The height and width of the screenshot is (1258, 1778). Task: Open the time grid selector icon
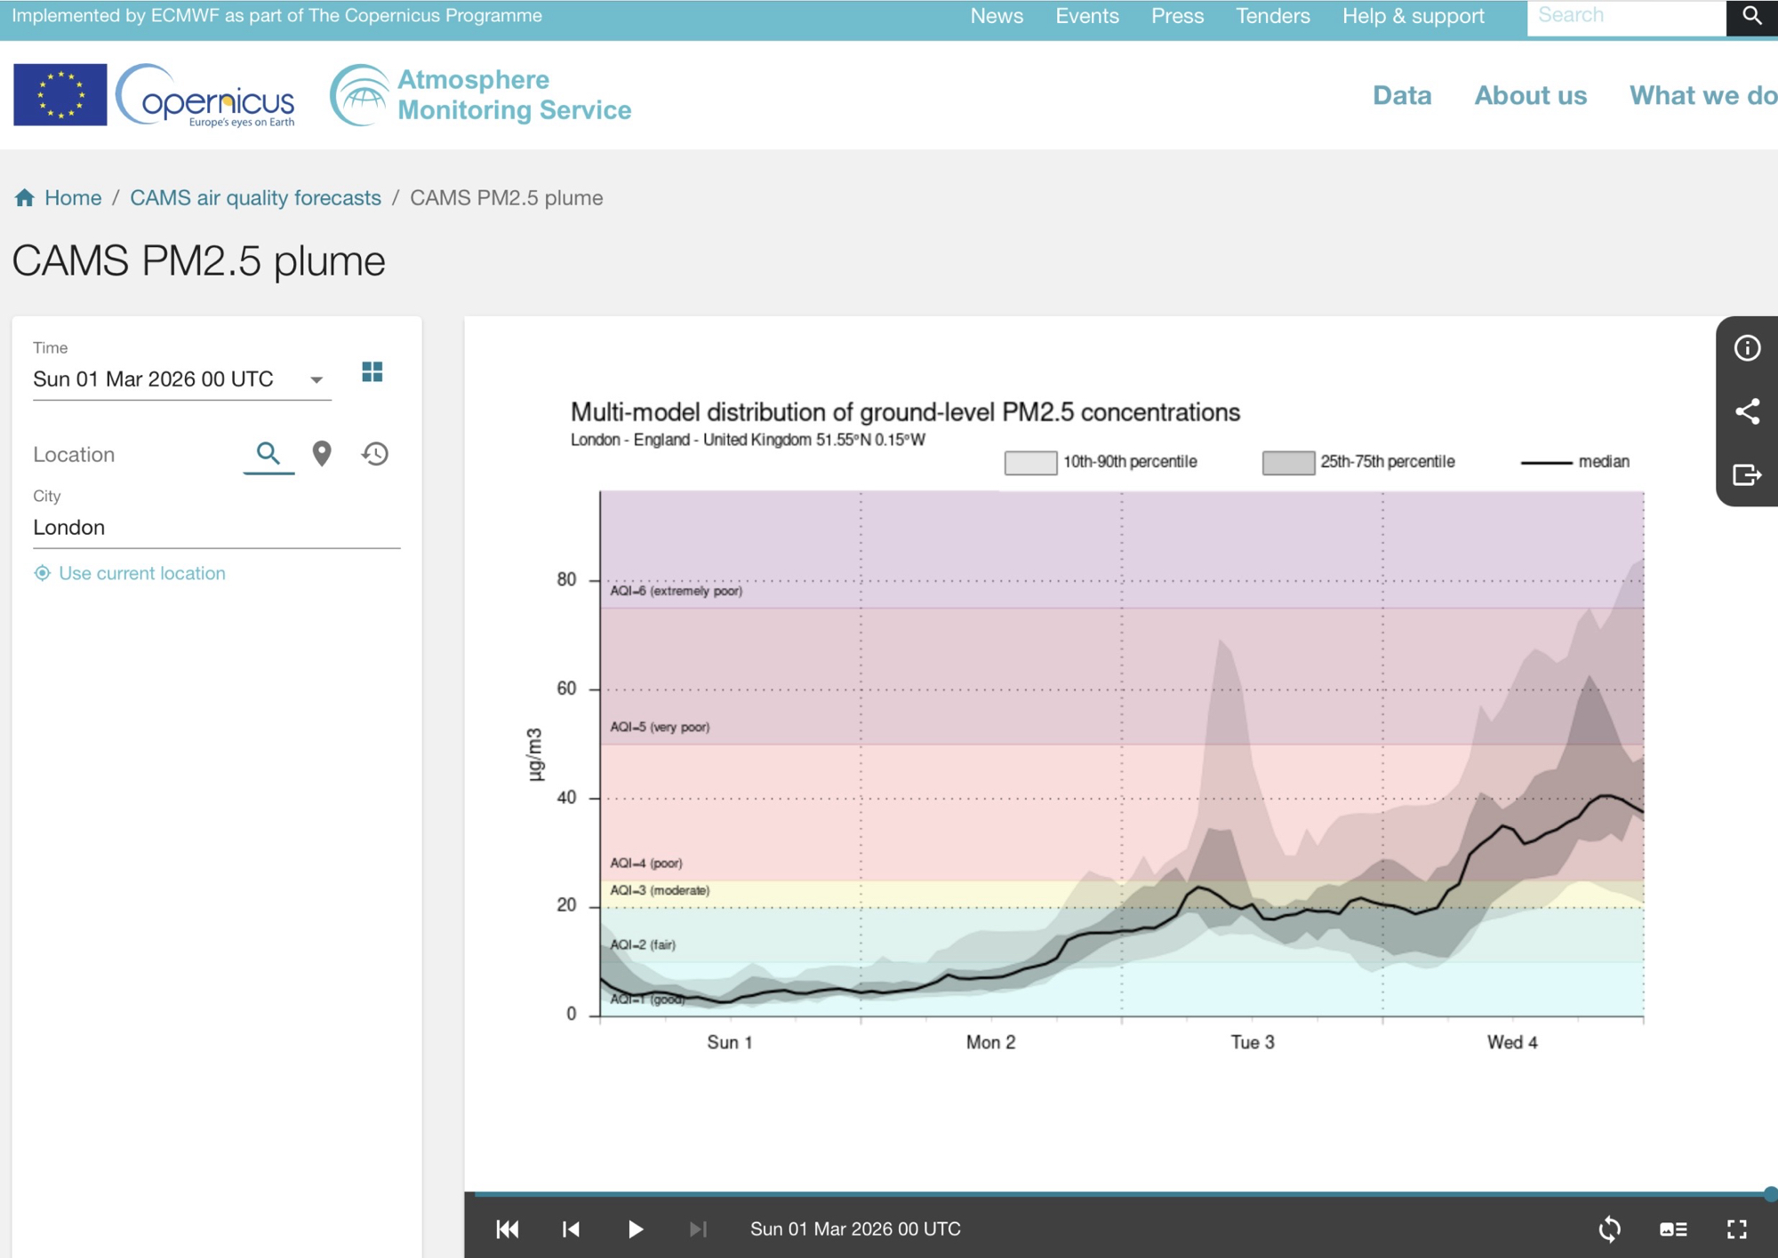click(x=372, y=372)
